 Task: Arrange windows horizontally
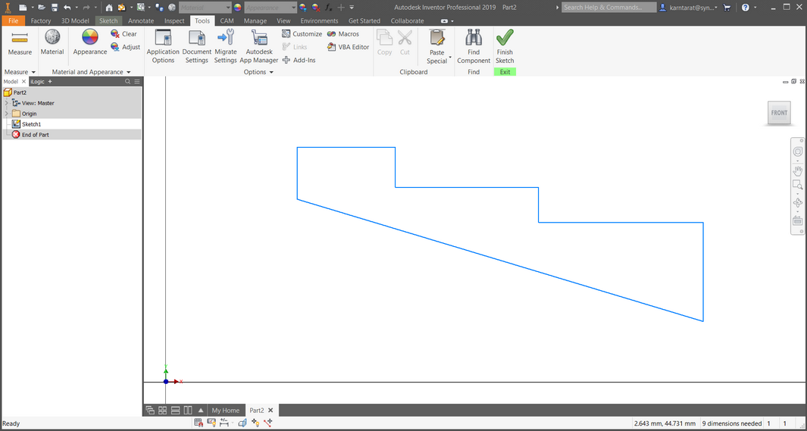pos(175,410)
